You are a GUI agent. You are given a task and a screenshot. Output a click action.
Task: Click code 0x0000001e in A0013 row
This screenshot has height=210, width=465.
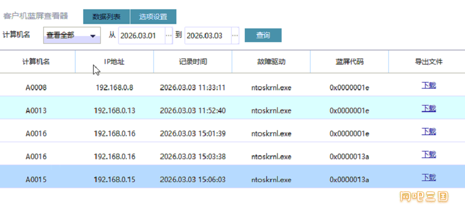pyautogui.click(x=349, y=111)
